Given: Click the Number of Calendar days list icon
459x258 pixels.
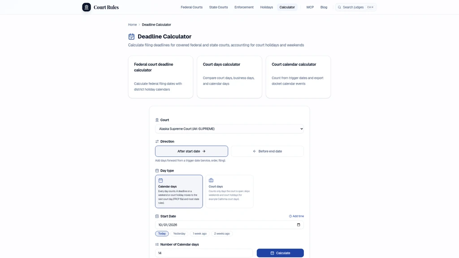Looking at the screenshot, I should click(157, 244).
